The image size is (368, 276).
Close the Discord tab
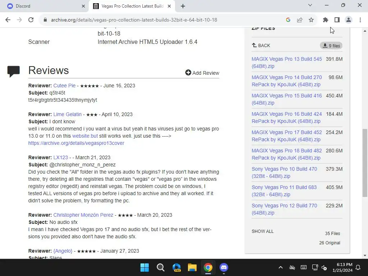tap(83, 6)
